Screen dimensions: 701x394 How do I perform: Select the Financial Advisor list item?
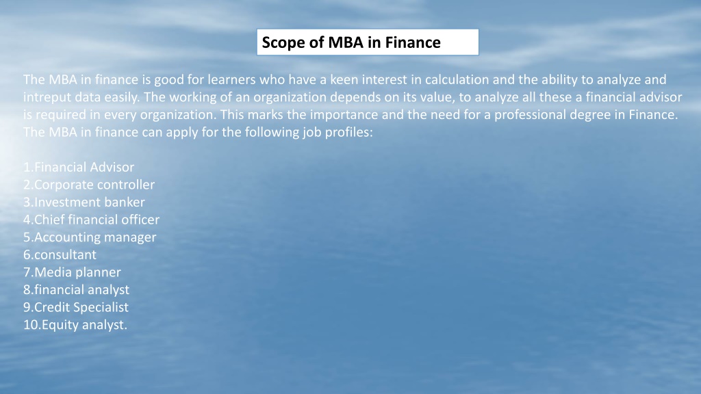click(x=79, y=167)
